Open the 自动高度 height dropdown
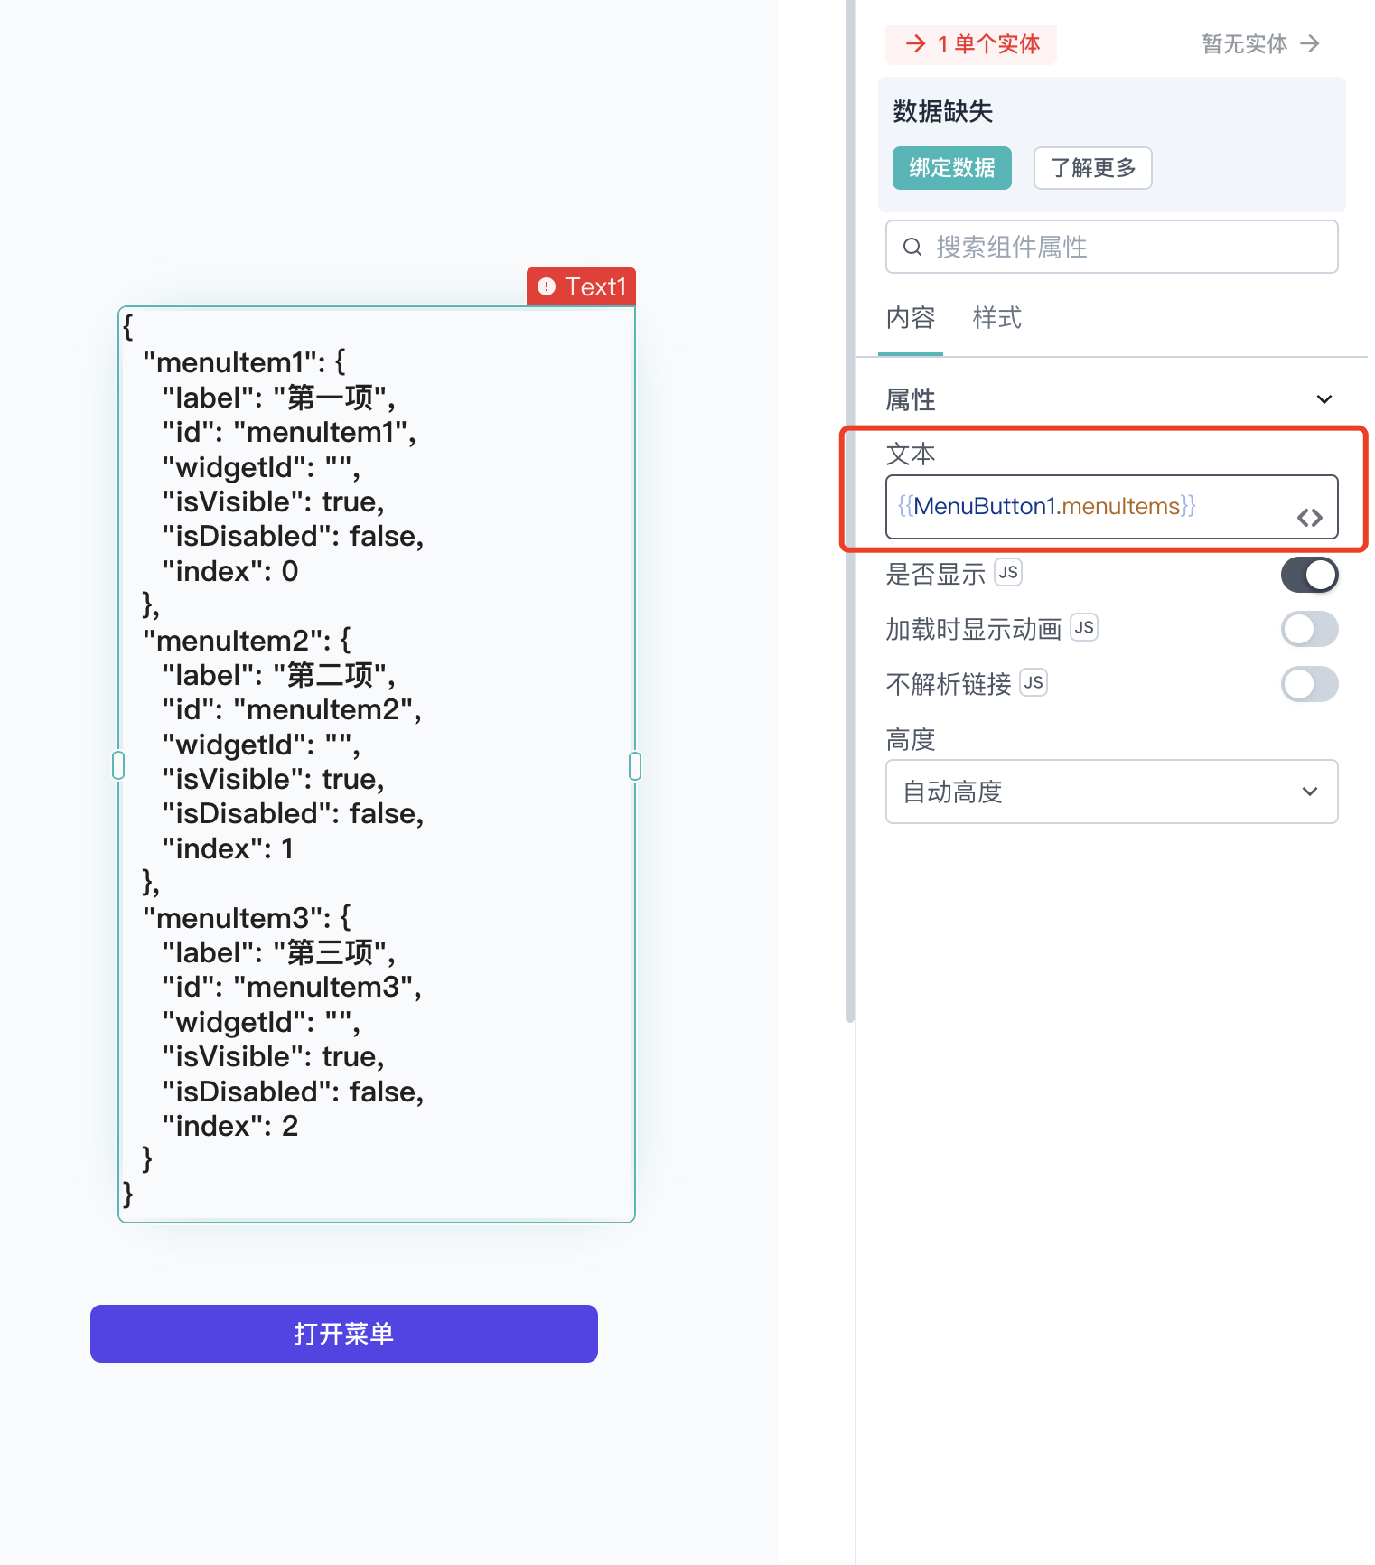 coord(1111,792)
